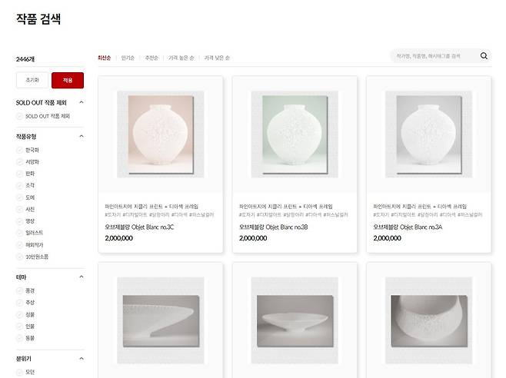The height and width of the screenshot is (378, 506).
Task: Collapse the 테마 filter group
Action: click(x=82, y=277)
